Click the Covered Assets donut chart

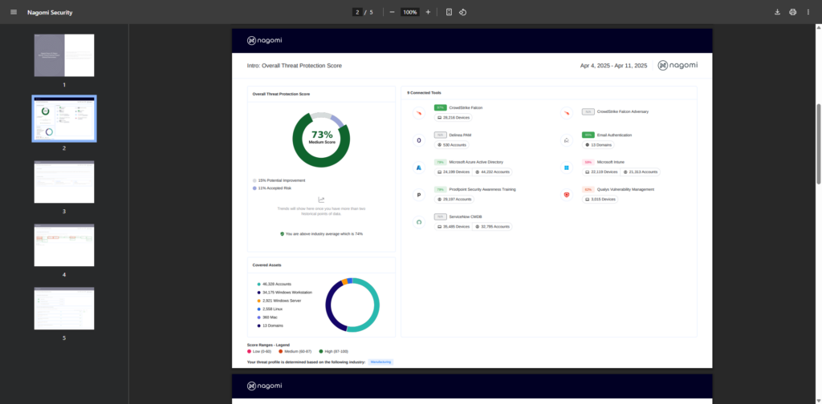pyautogui.click(x=352, y=305)
